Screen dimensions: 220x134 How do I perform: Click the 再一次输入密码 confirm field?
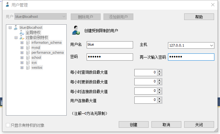tap(191, 57)
